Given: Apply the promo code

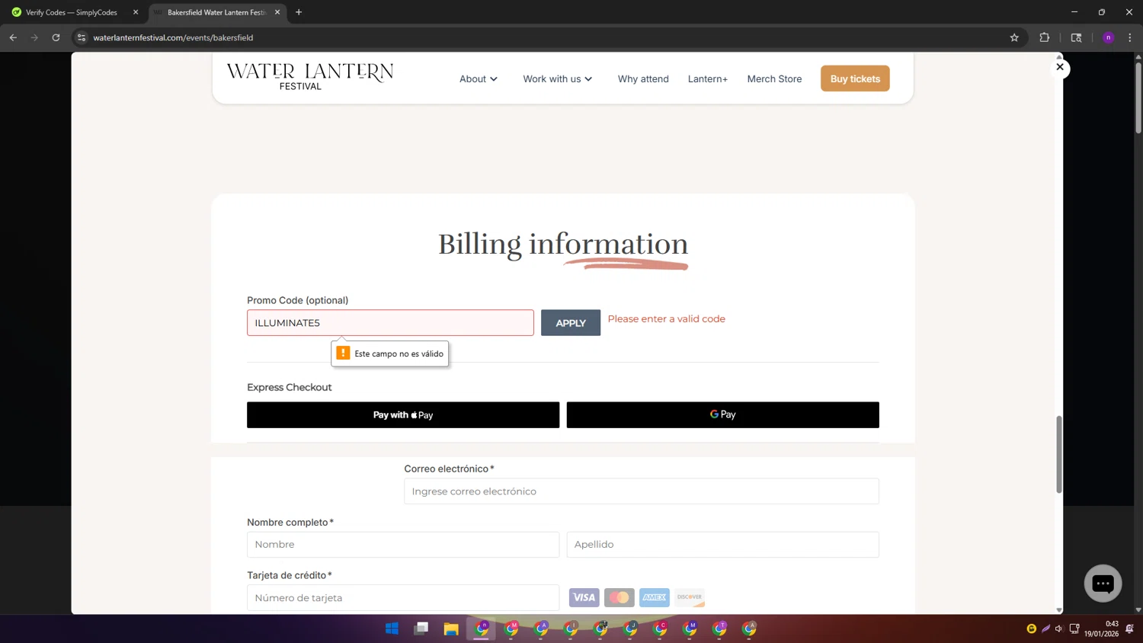Looking at the screenshot, I should tap(571, 323).
